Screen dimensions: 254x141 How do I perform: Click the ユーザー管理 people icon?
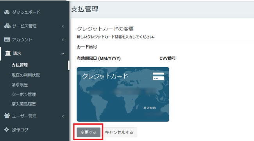(x=7, y=116)
